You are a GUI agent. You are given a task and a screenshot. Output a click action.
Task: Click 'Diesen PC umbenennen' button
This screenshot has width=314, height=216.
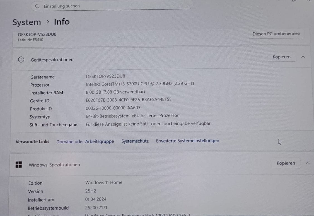pos(276,34)
